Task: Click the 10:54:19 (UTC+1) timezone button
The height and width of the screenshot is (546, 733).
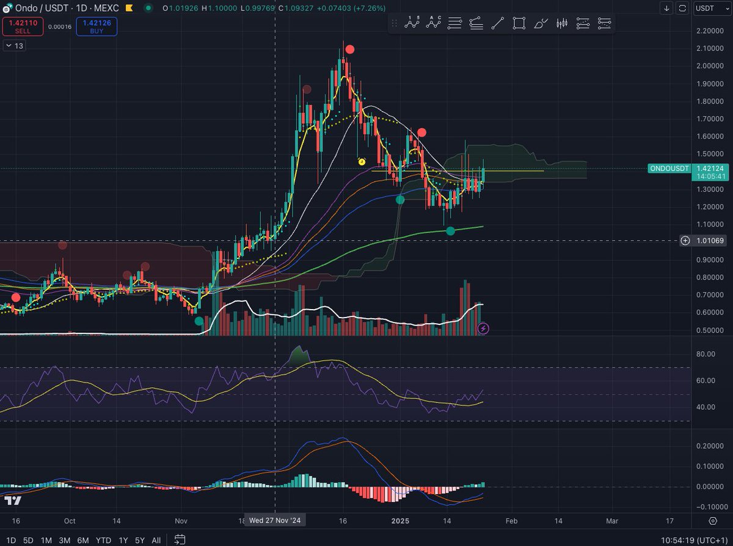Action: point(696,540)
